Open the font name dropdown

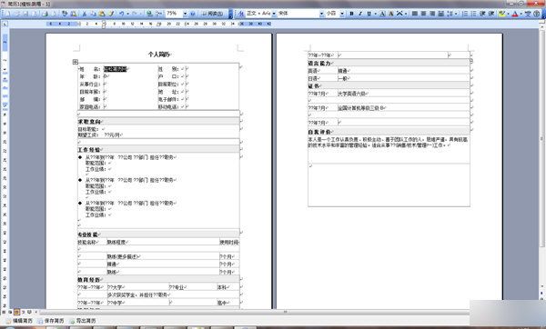pyautogui.click(x=321, y=14)
